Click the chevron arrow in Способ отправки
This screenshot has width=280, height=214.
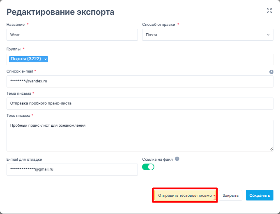click(x=268, y=35)
